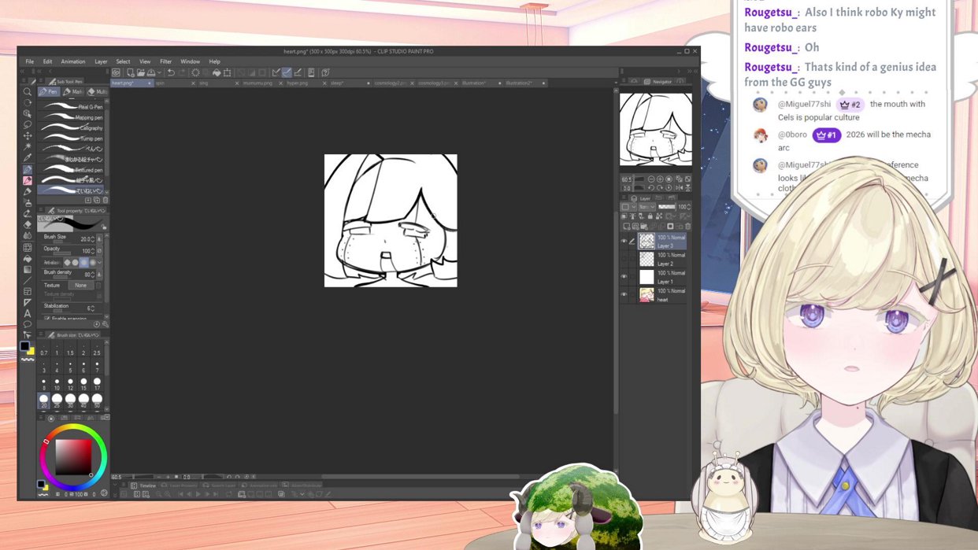Viewport: 978px width, 550px height.
Task: Select the Zoom magnifier tool
Action: 27,92
